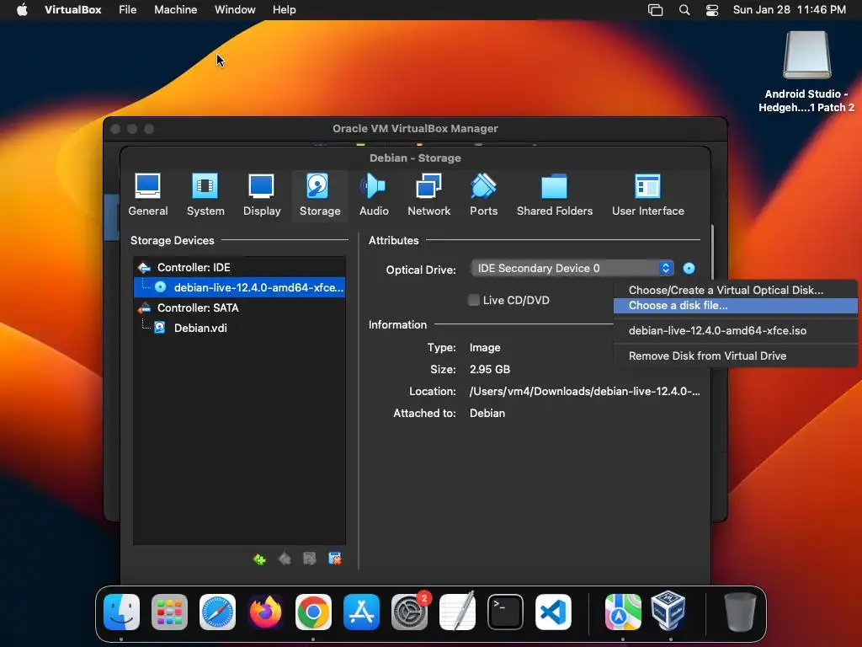Select the debian-live optical disk attachment

[239, 287]
